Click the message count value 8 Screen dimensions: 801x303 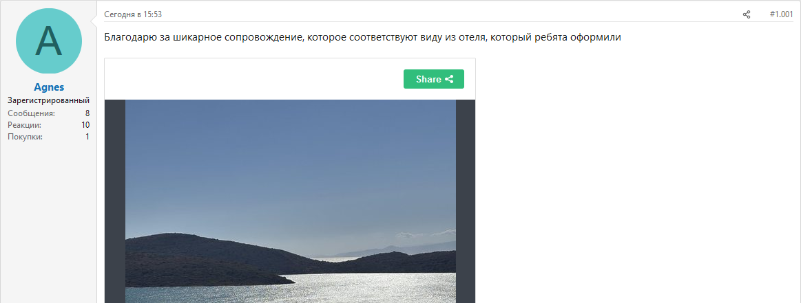[87, 113]
